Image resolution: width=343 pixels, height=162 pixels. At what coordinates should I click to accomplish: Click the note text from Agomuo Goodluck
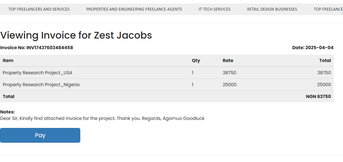[x=102, y=118]
